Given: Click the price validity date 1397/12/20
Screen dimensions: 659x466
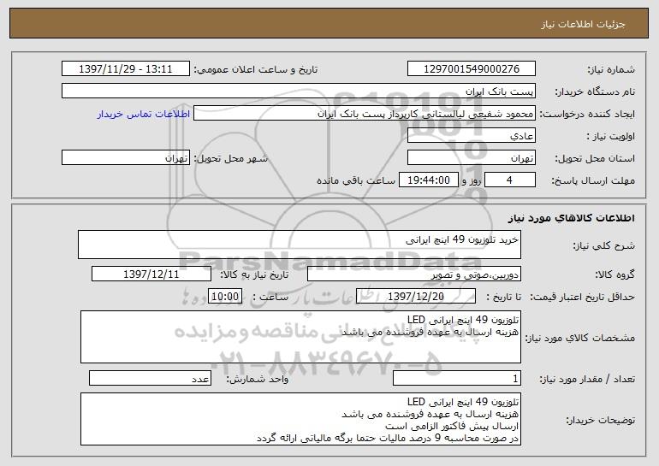Looking at the screenshot, I should [416, 297].
